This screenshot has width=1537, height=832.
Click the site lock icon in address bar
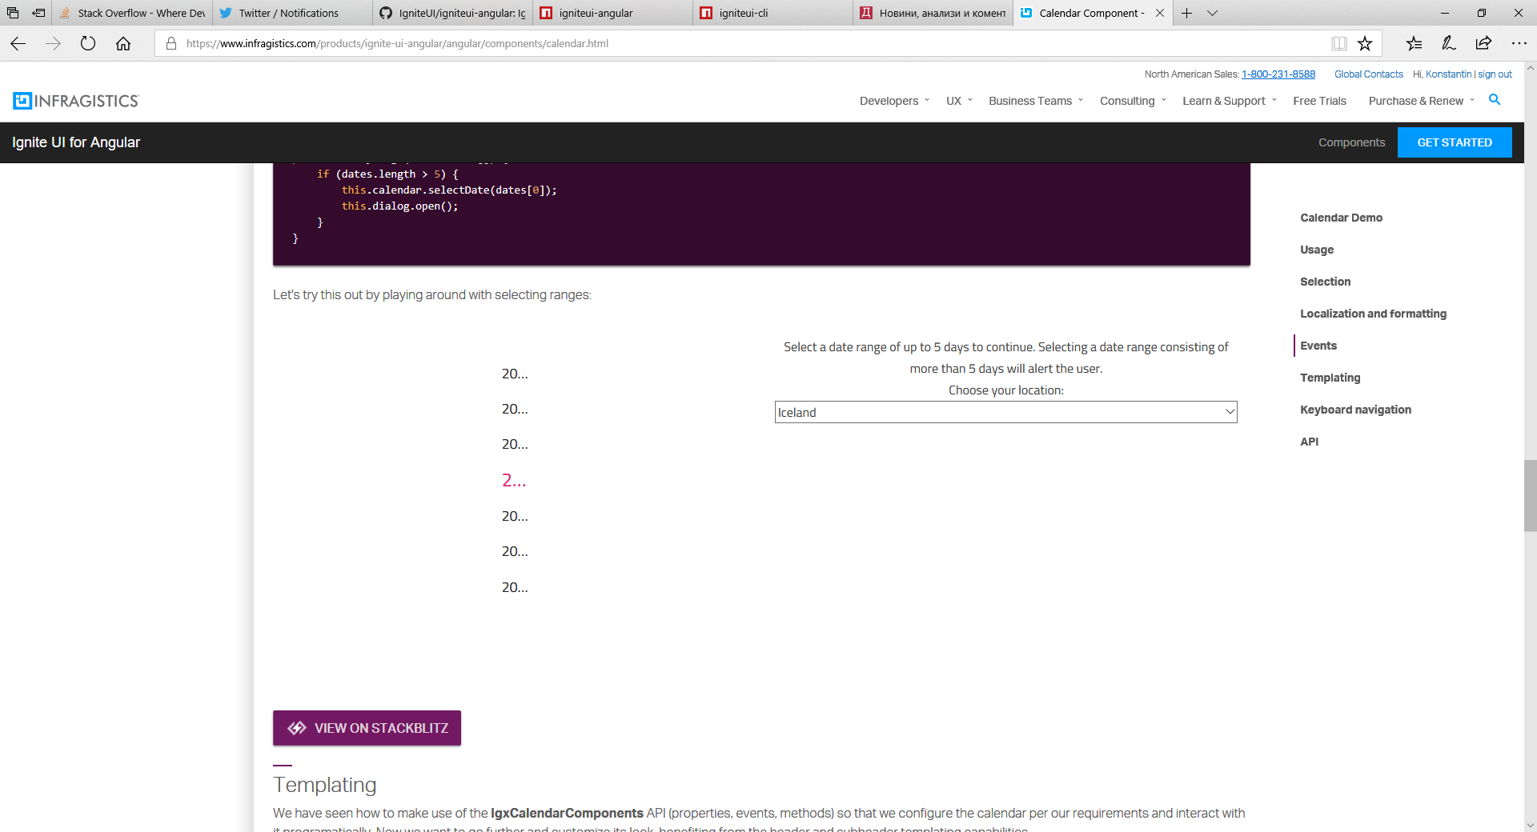click(171, 44)
